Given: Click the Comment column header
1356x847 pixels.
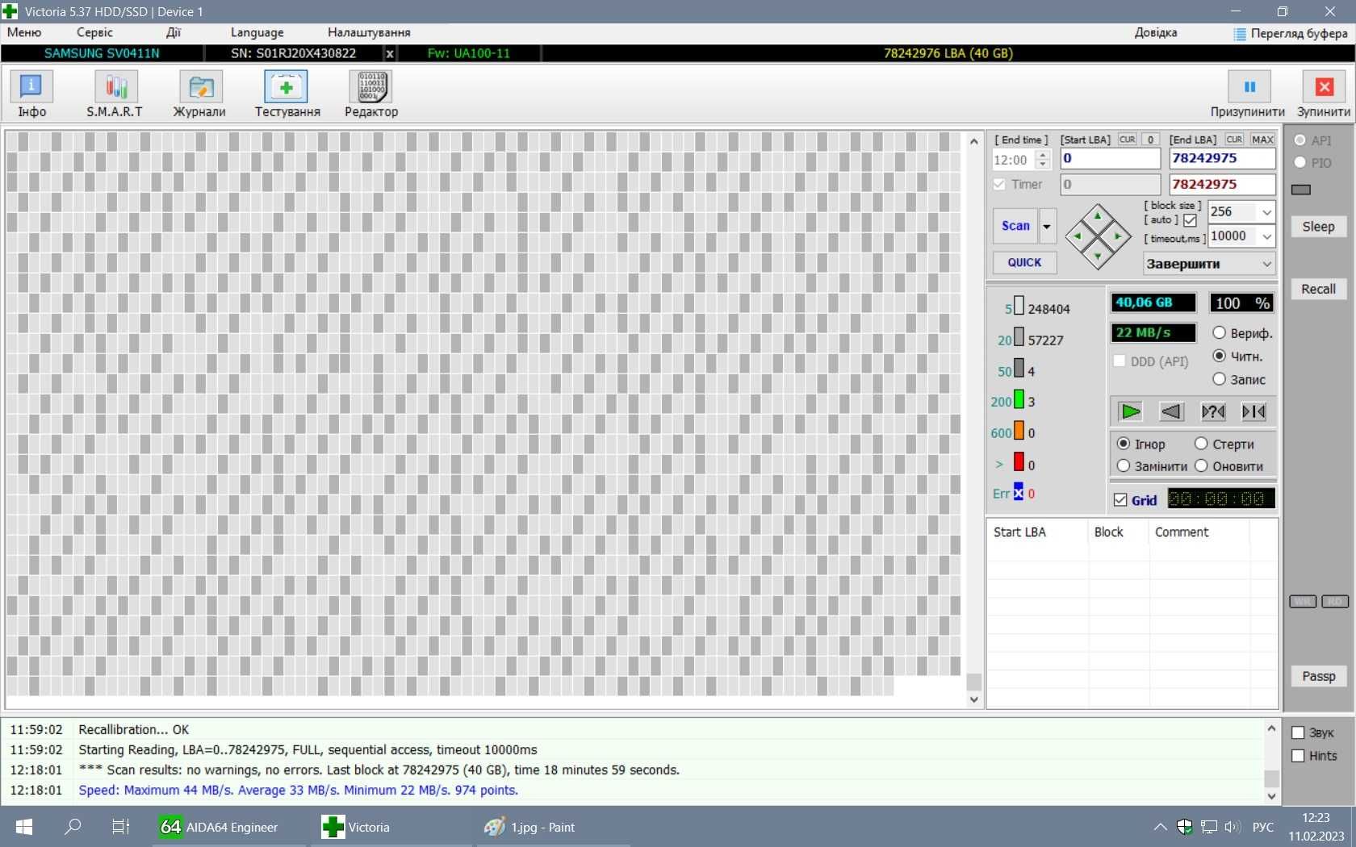Looking at the screenshot, I should pyautogui.click(x=1199, y=532).
